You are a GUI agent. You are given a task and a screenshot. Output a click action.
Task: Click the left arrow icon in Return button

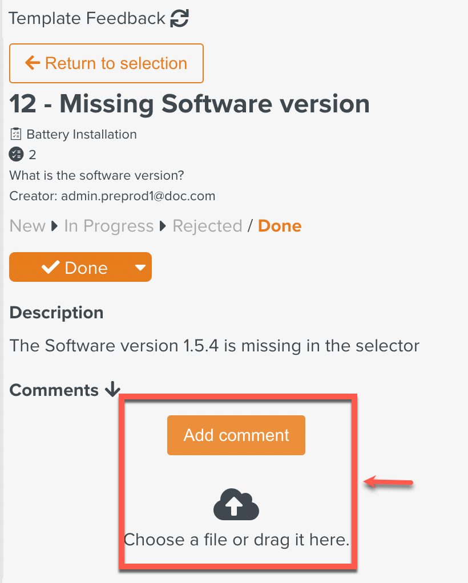[x=33, y=63]
